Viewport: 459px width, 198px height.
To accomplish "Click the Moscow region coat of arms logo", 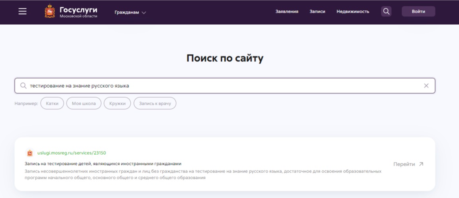I will (50, 12).
